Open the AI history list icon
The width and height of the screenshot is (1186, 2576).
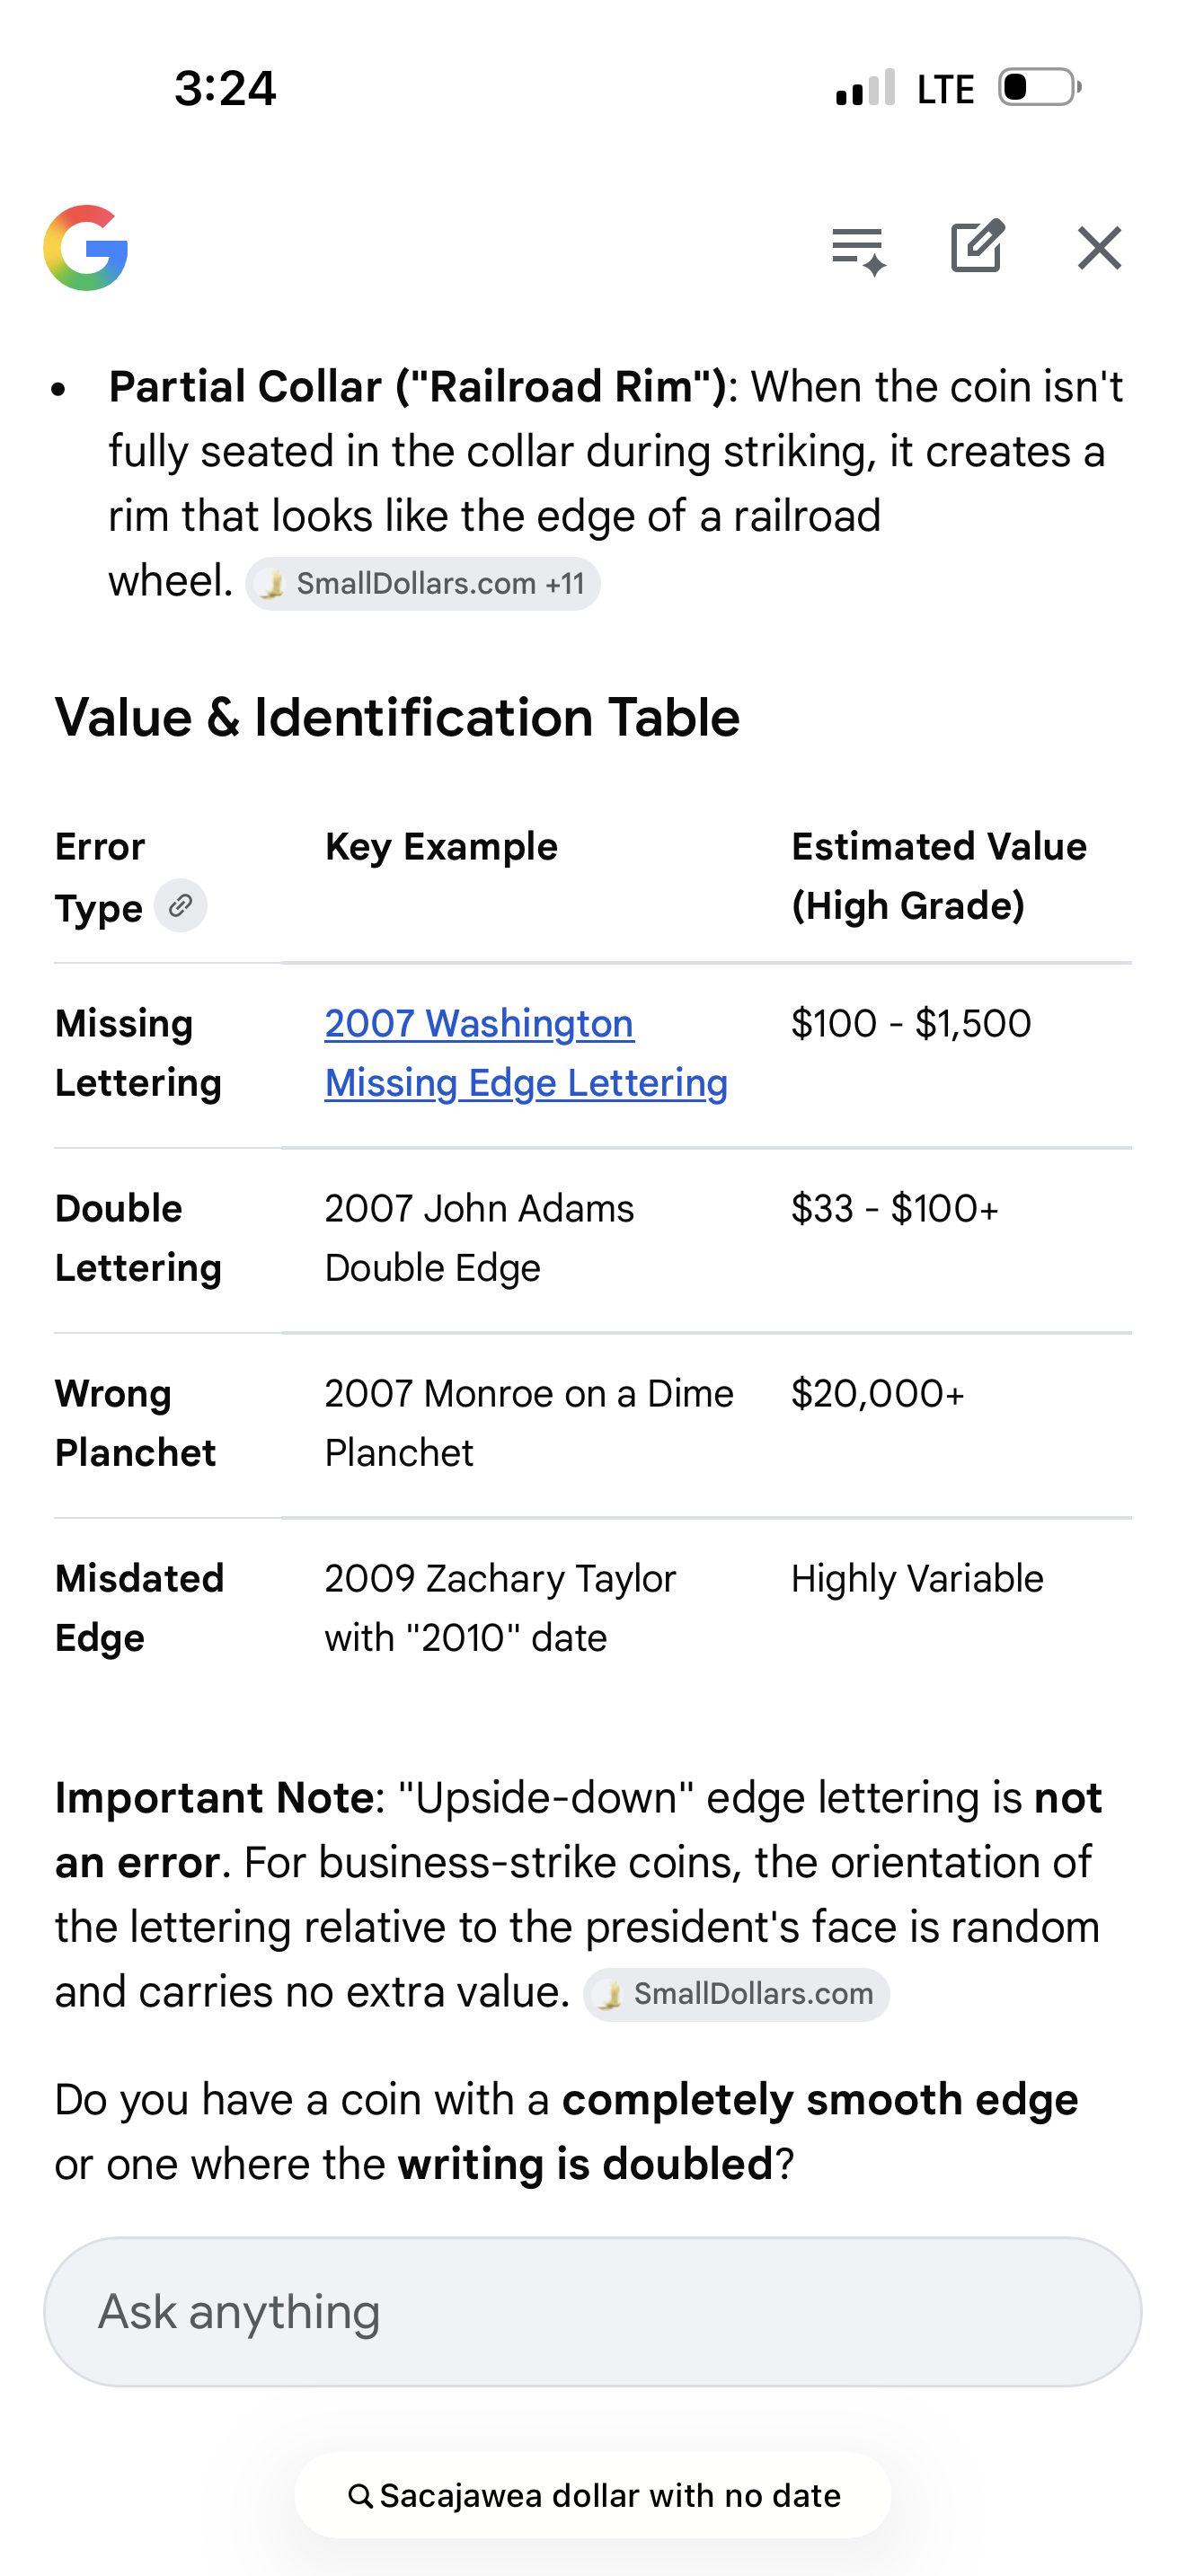pyautogui.click(x=858, y=248)
